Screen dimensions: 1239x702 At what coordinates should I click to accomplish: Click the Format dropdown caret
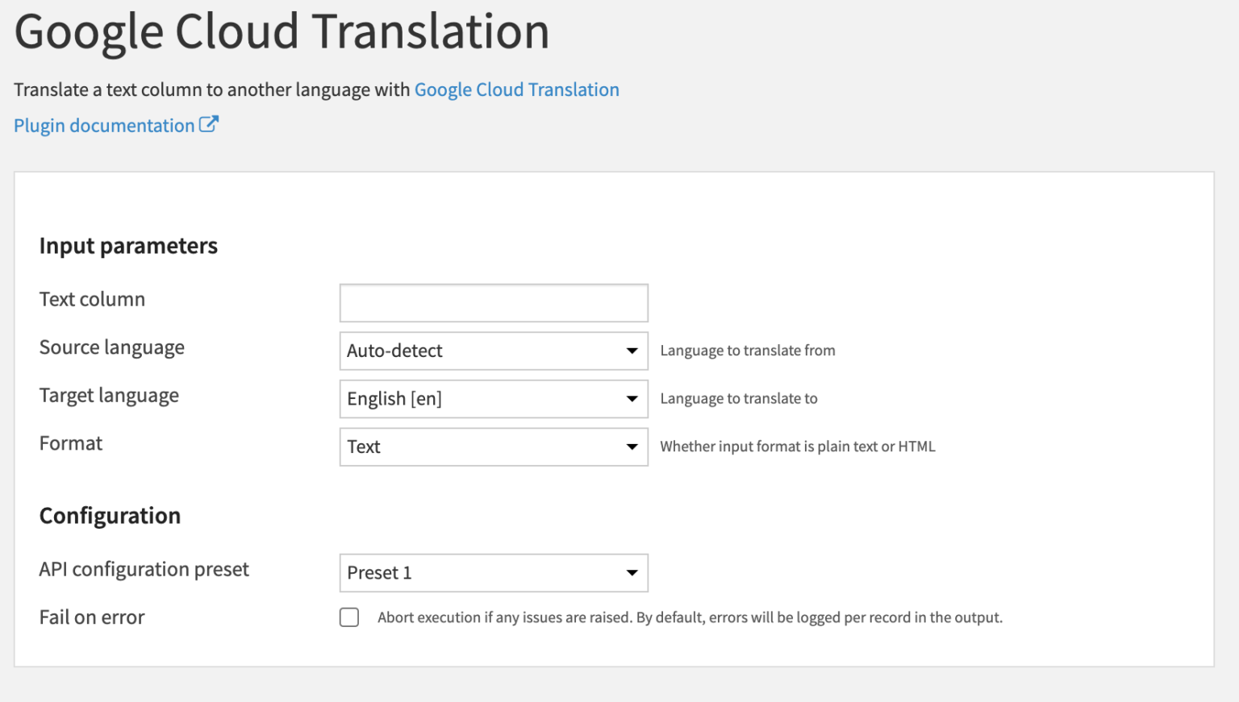click(x=632, y=447)
